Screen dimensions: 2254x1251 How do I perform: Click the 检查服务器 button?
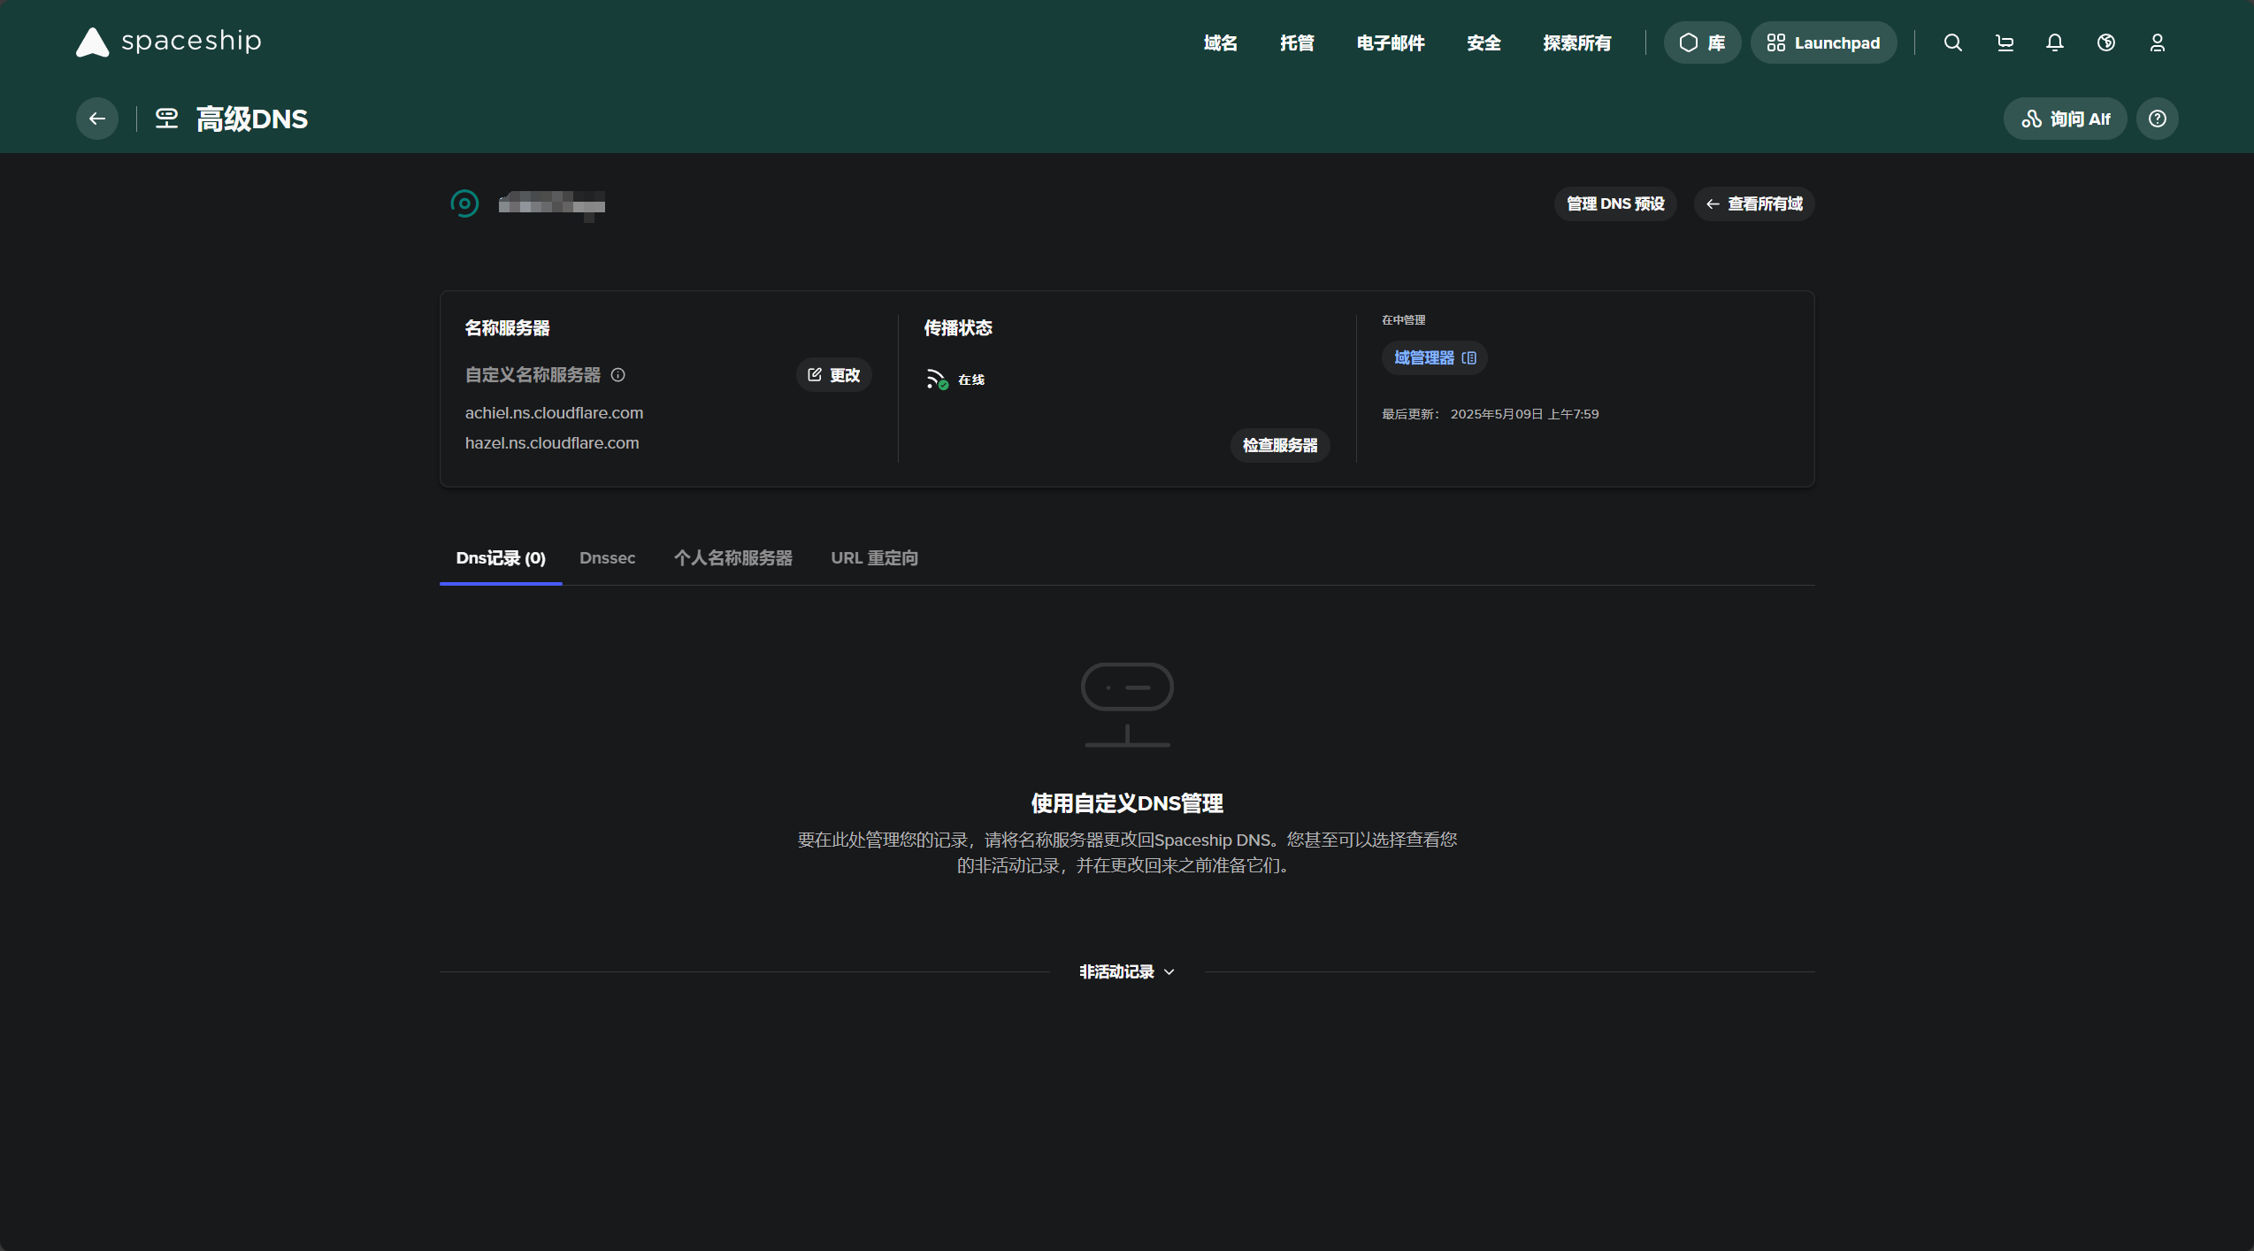[1279, 445]
